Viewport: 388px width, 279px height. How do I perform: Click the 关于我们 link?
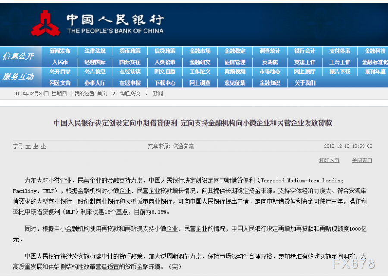click(x=305, y=83)
